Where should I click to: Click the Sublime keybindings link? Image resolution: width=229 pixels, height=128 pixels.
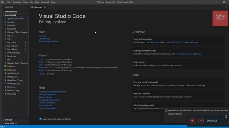point(182,54)
